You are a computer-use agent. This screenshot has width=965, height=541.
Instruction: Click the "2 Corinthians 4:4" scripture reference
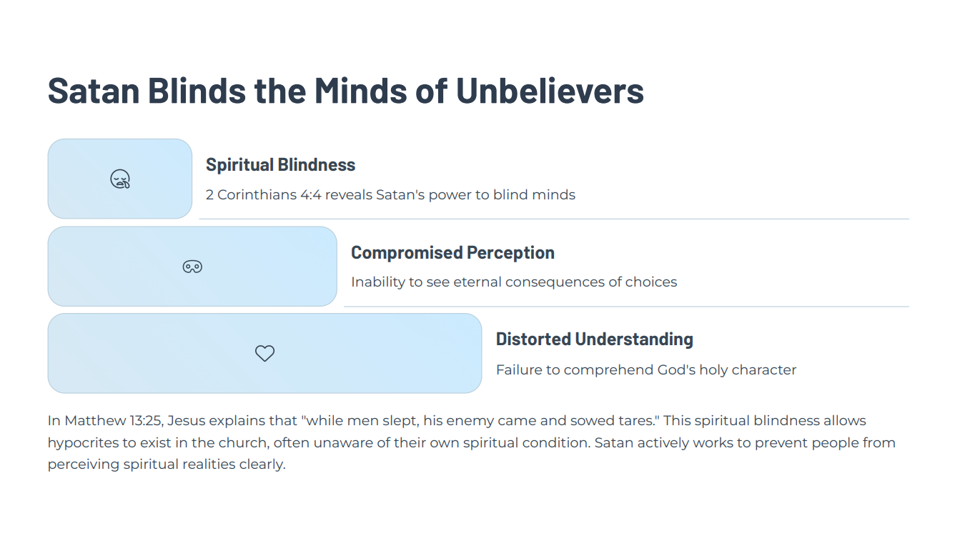tap(263, 194)
